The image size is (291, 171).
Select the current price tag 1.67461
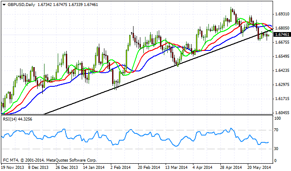pyautogui.click(x=282, y=35)
